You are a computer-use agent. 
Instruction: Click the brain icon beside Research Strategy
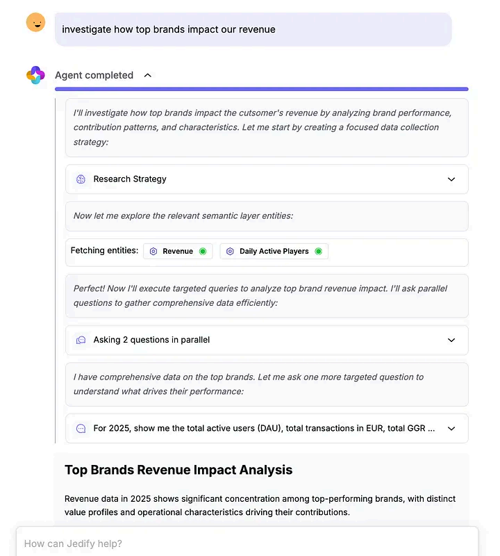pos(81,179)
